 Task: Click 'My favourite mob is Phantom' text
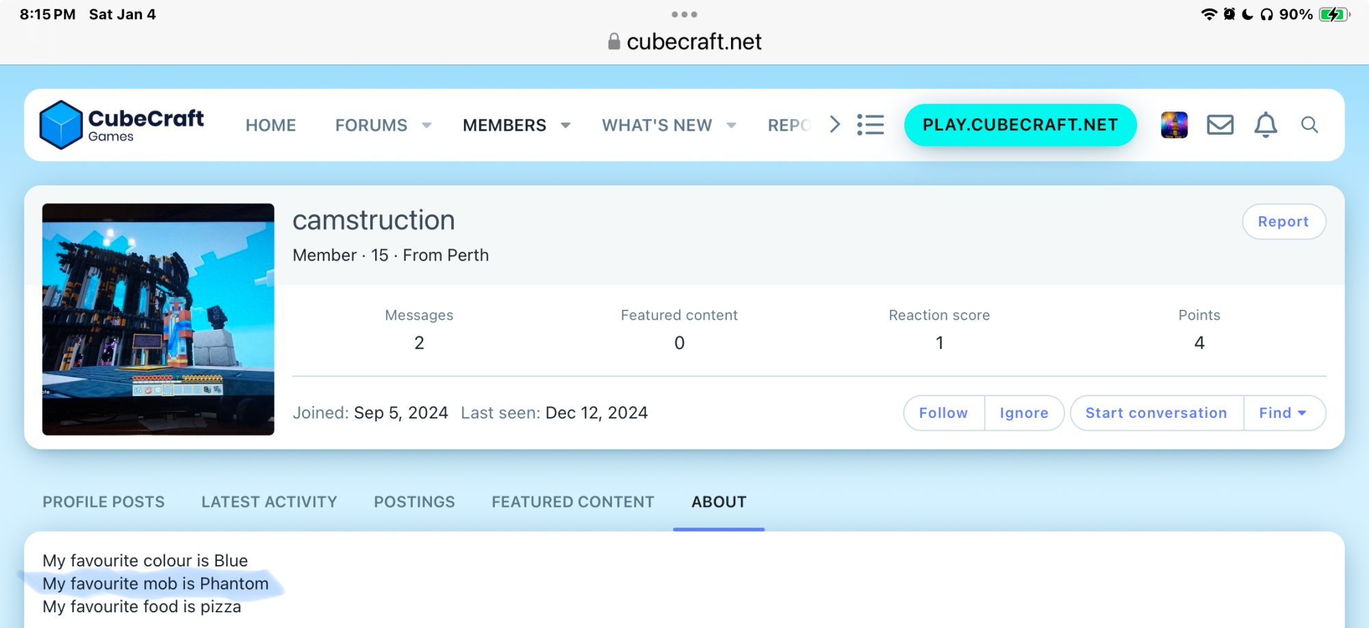[155, 584]
